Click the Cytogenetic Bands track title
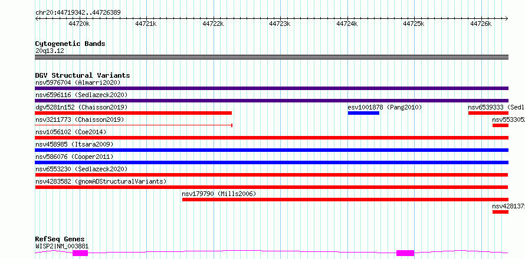 click(x=70, y=44)
